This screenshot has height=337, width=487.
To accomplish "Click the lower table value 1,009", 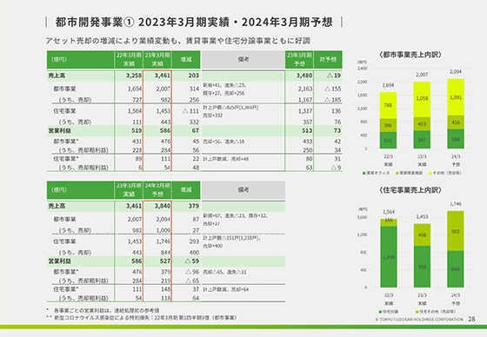I will 163,230.
